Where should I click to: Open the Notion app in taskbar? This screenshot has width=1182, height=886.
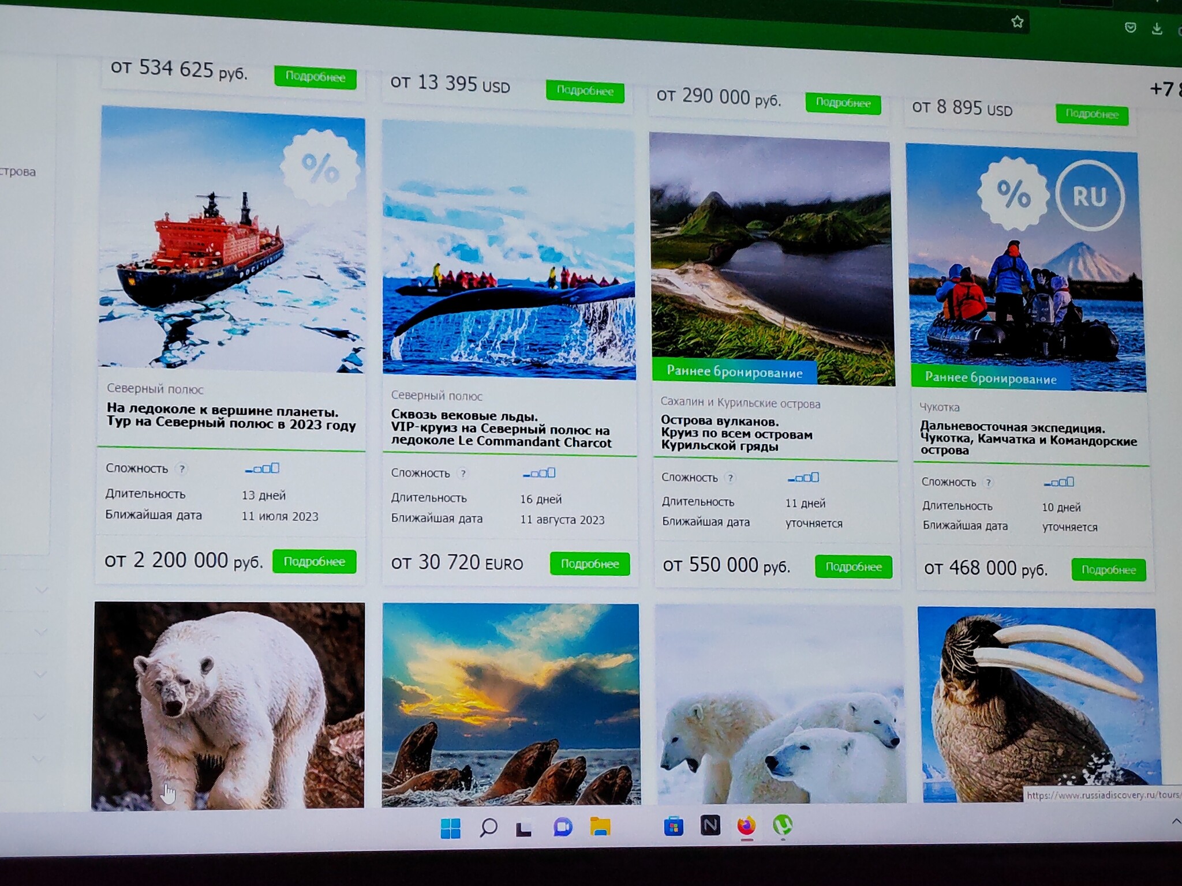pos(710,826)
